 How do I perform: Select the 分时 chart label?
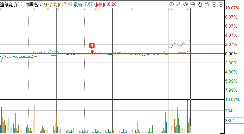(x=47, y=5)
